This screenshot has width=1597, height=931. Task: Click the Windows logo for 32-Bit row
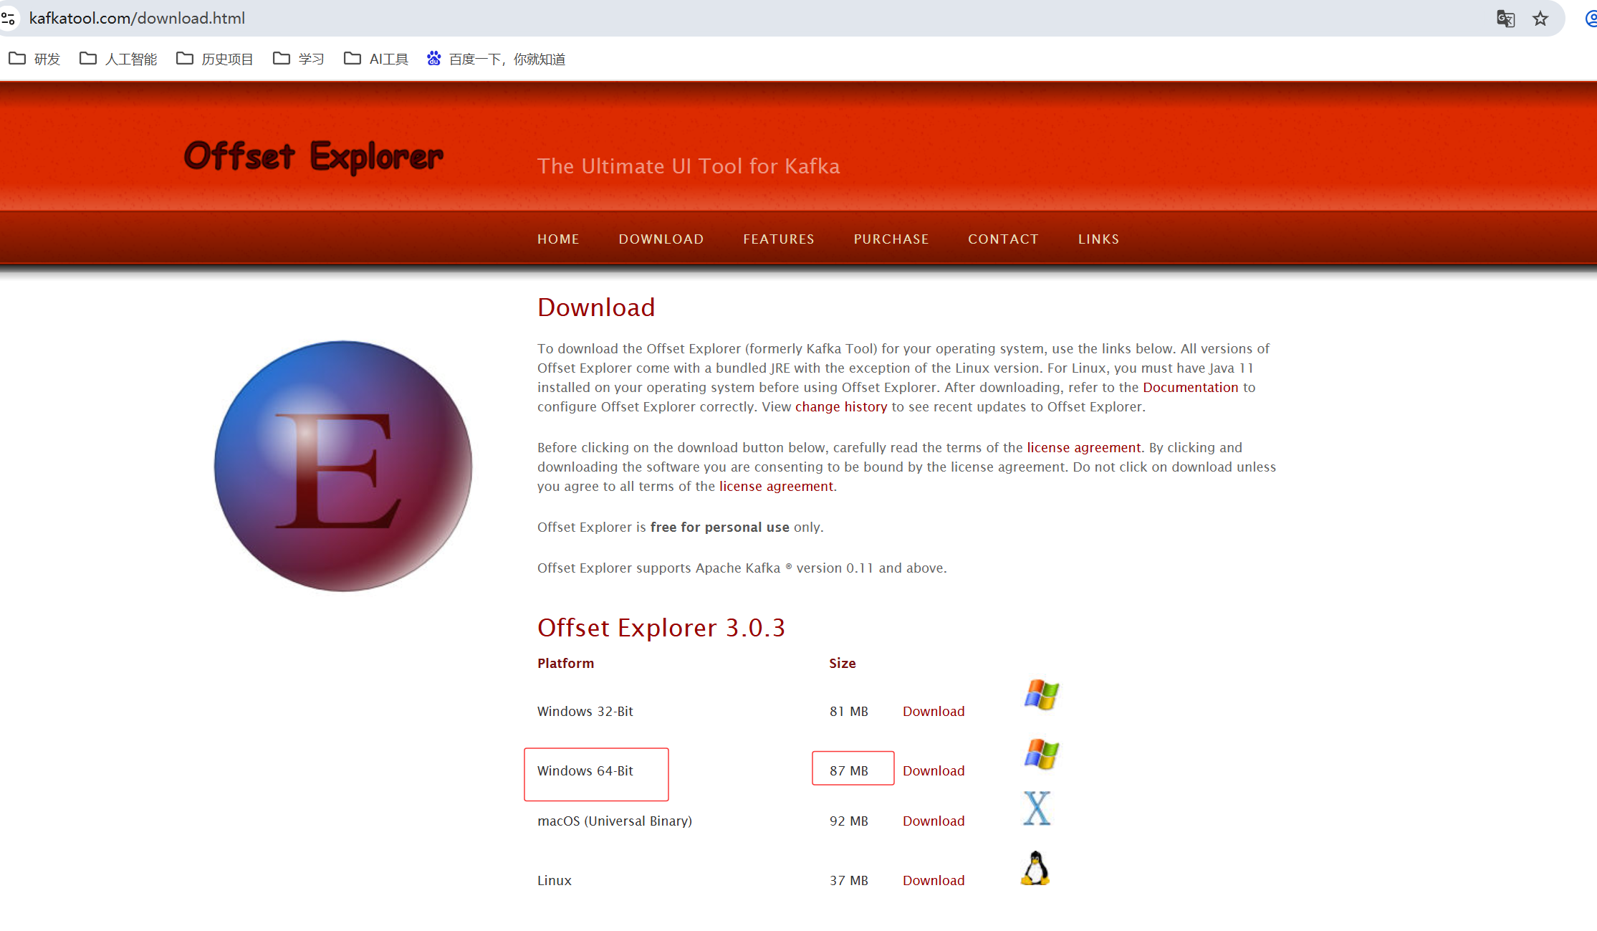pyautogui.click(x=1041, y=694)
